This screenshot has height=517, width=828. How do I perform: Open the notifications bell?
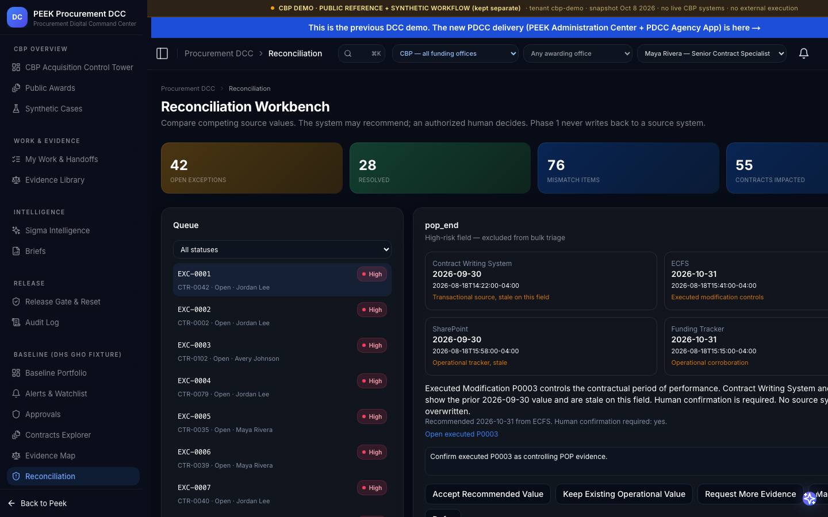804,53
